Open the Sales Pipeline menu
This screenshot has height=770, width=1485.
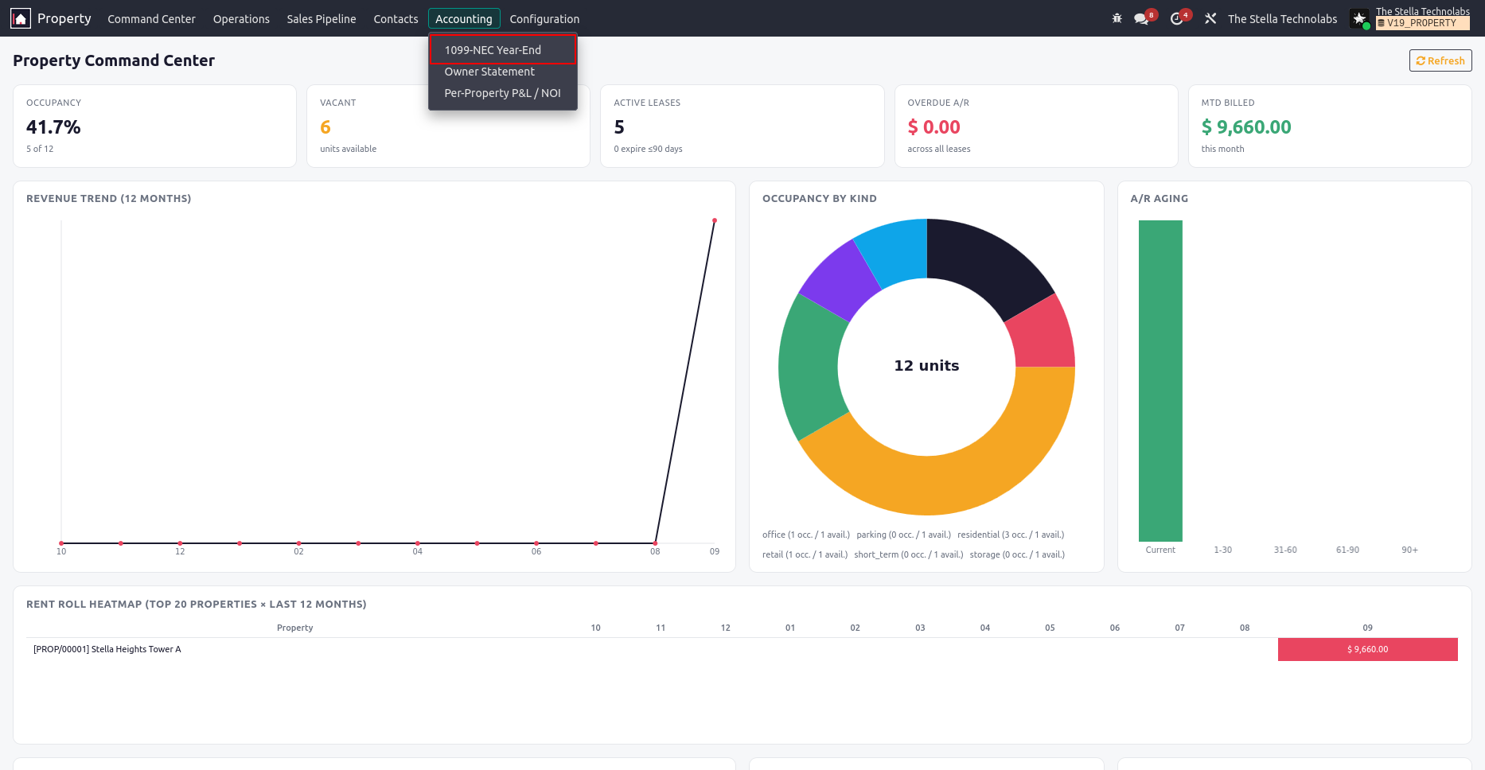point(322,18)
